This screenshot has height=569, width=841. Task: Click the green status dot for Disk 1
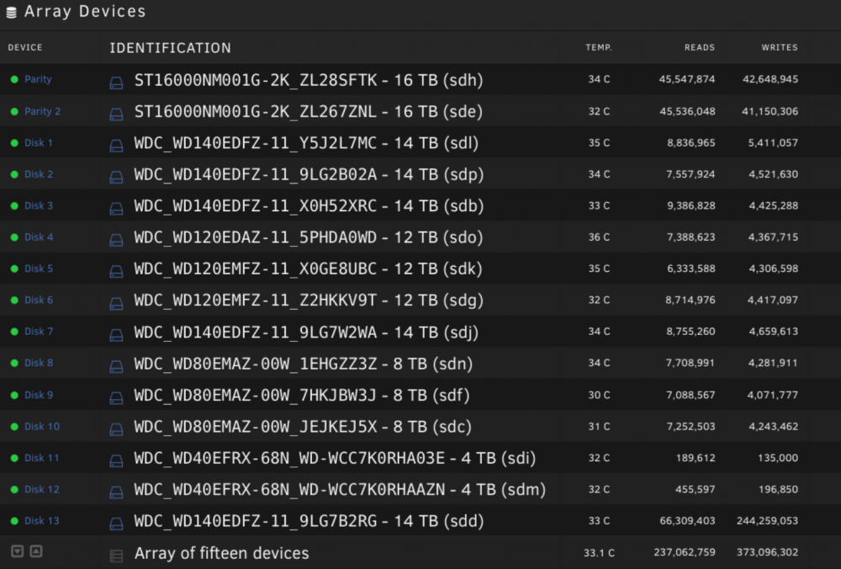click(14, 143)
